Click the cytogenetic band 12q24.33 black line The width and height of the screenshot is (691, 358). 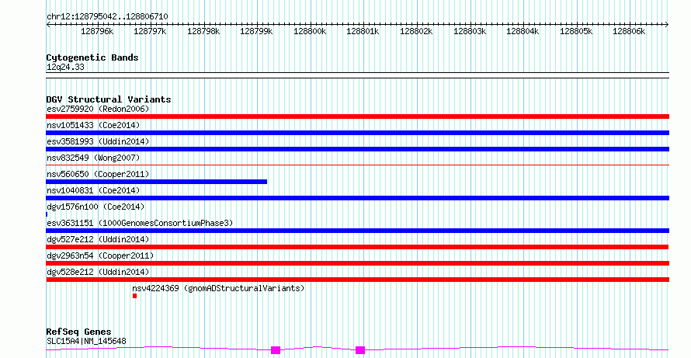357,75
